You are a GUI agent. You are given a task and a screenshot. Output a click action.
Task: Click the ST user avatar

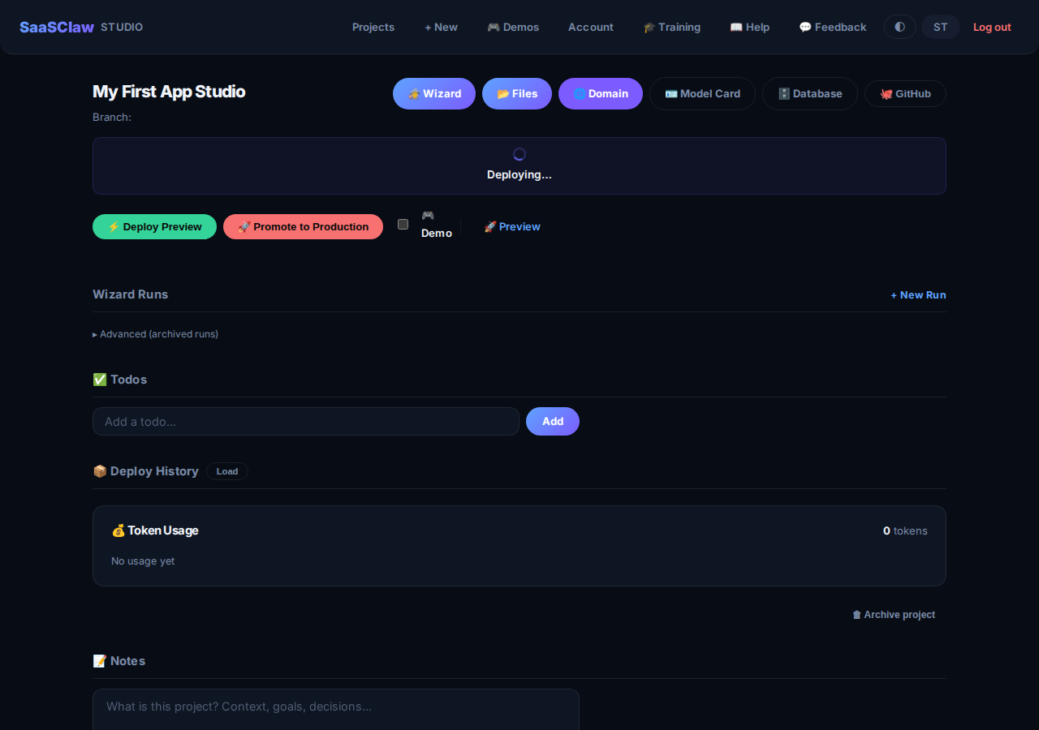click(x=940, y=27)
